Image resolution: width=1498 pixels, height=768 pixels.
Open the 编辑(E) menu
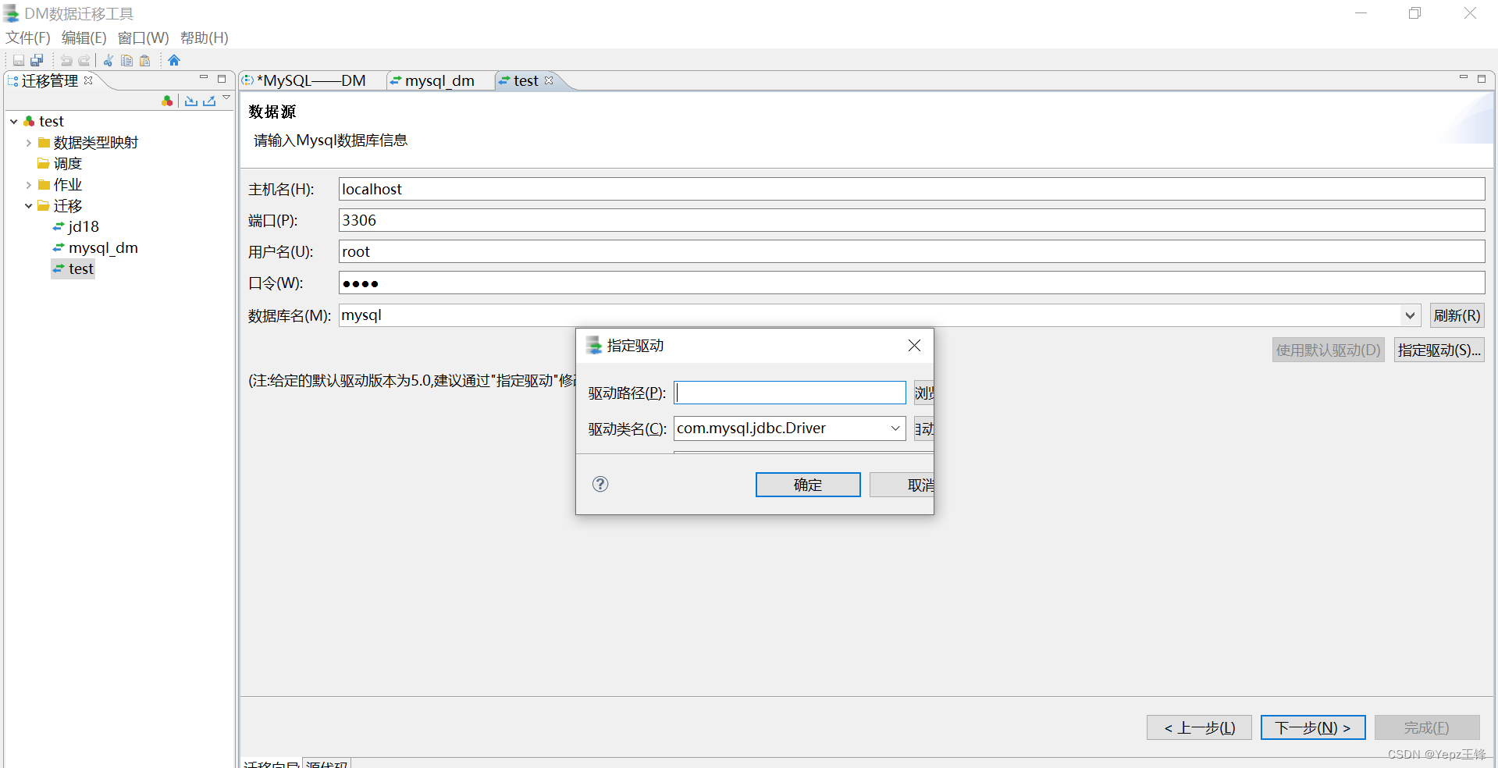tap(84, 37)
